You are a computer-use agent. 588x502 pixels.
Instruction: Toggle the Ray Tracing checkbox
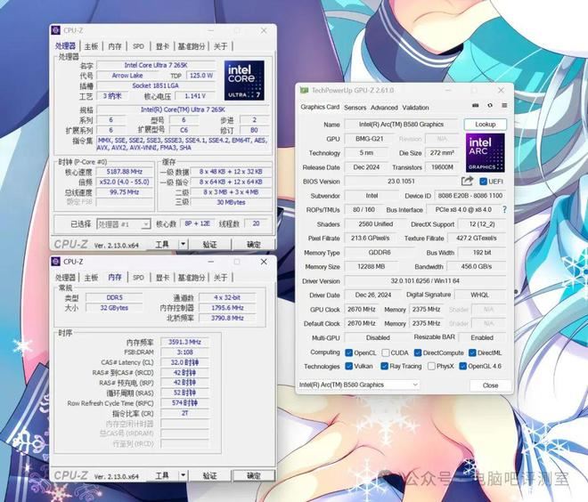point(384,366)
